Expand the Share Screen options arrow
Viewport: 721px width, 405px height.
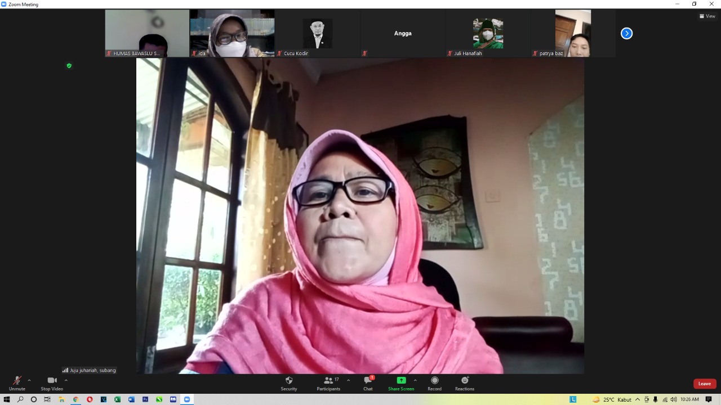[x=415, y=380]
